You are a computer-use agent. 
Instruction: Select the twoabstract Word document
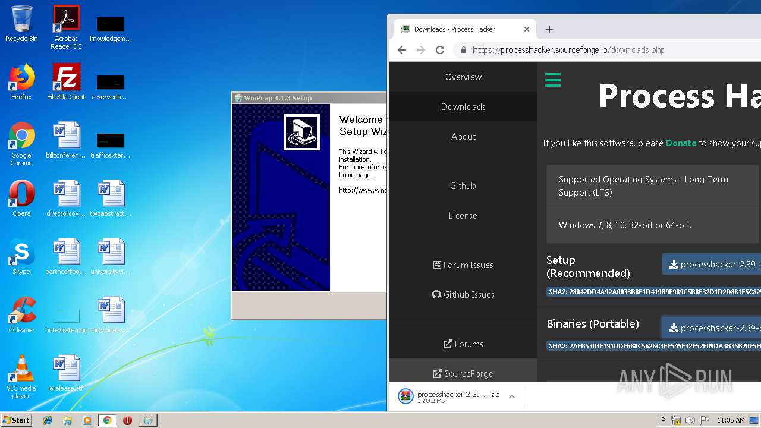coord(111,199)
